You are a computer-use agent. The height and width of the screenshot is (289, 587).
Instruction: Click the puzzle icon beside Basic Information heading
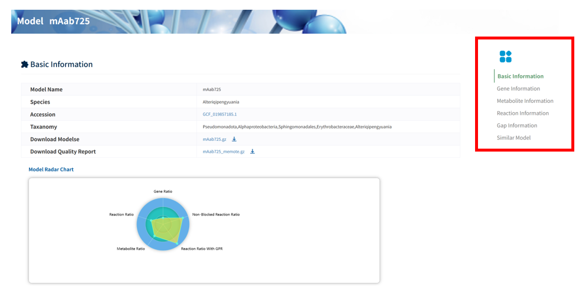(x=24, y=64)
